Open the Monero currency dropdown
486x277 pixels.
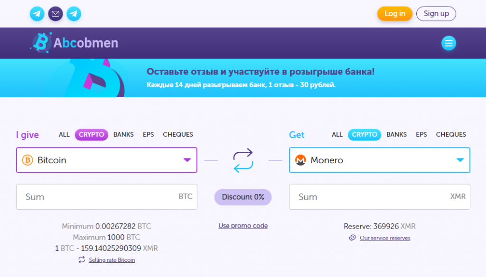(x=459, y=160)
